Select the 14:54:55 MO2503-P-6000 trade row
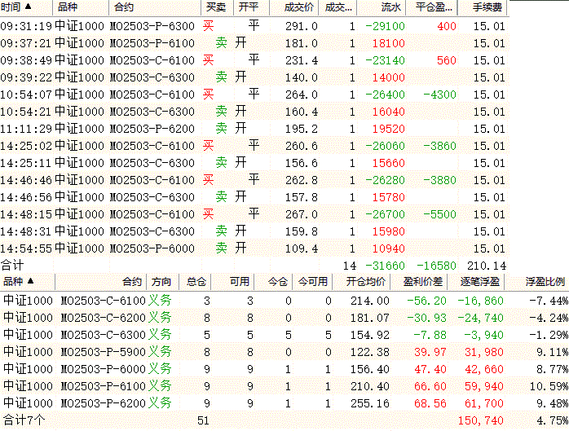Viewport: 569px width, 431px height. click(254, 248)
